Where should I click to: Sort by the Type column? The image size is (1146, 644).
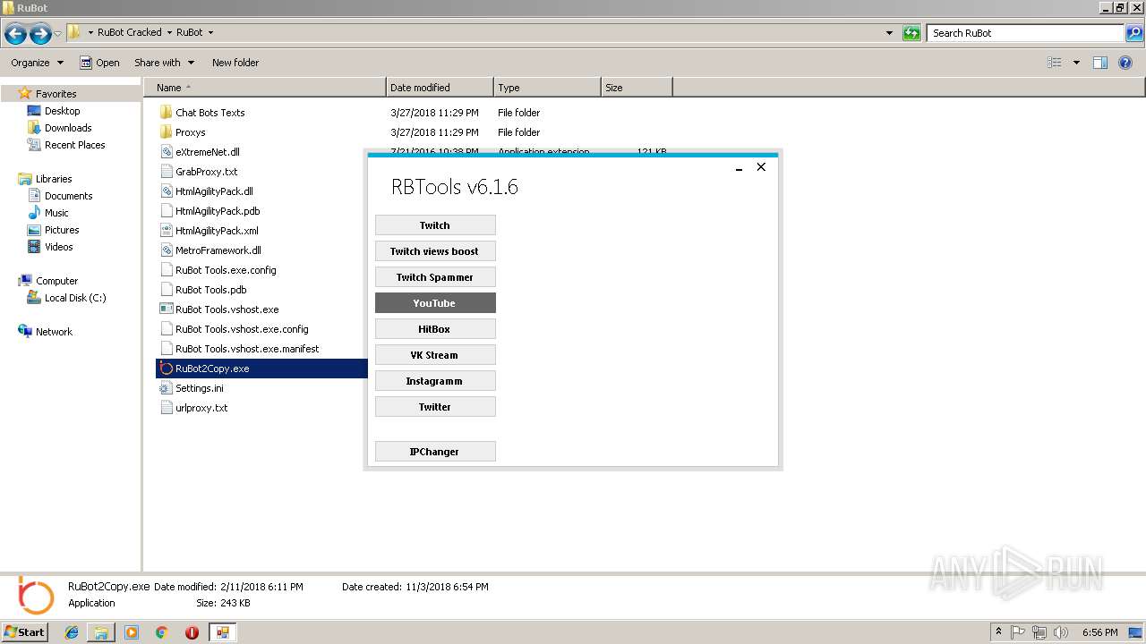547,88
